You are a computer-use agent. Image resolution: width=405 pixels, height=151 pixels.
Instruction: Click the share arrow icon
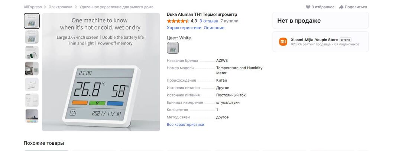pyautogui.click(x=341, y=7)
